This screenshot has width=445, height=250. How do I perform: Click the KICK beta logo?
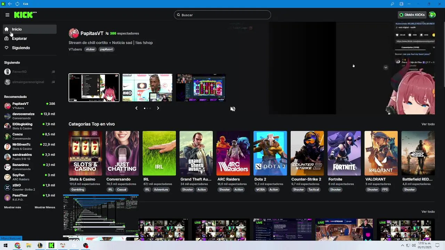[x=25, y=15]
